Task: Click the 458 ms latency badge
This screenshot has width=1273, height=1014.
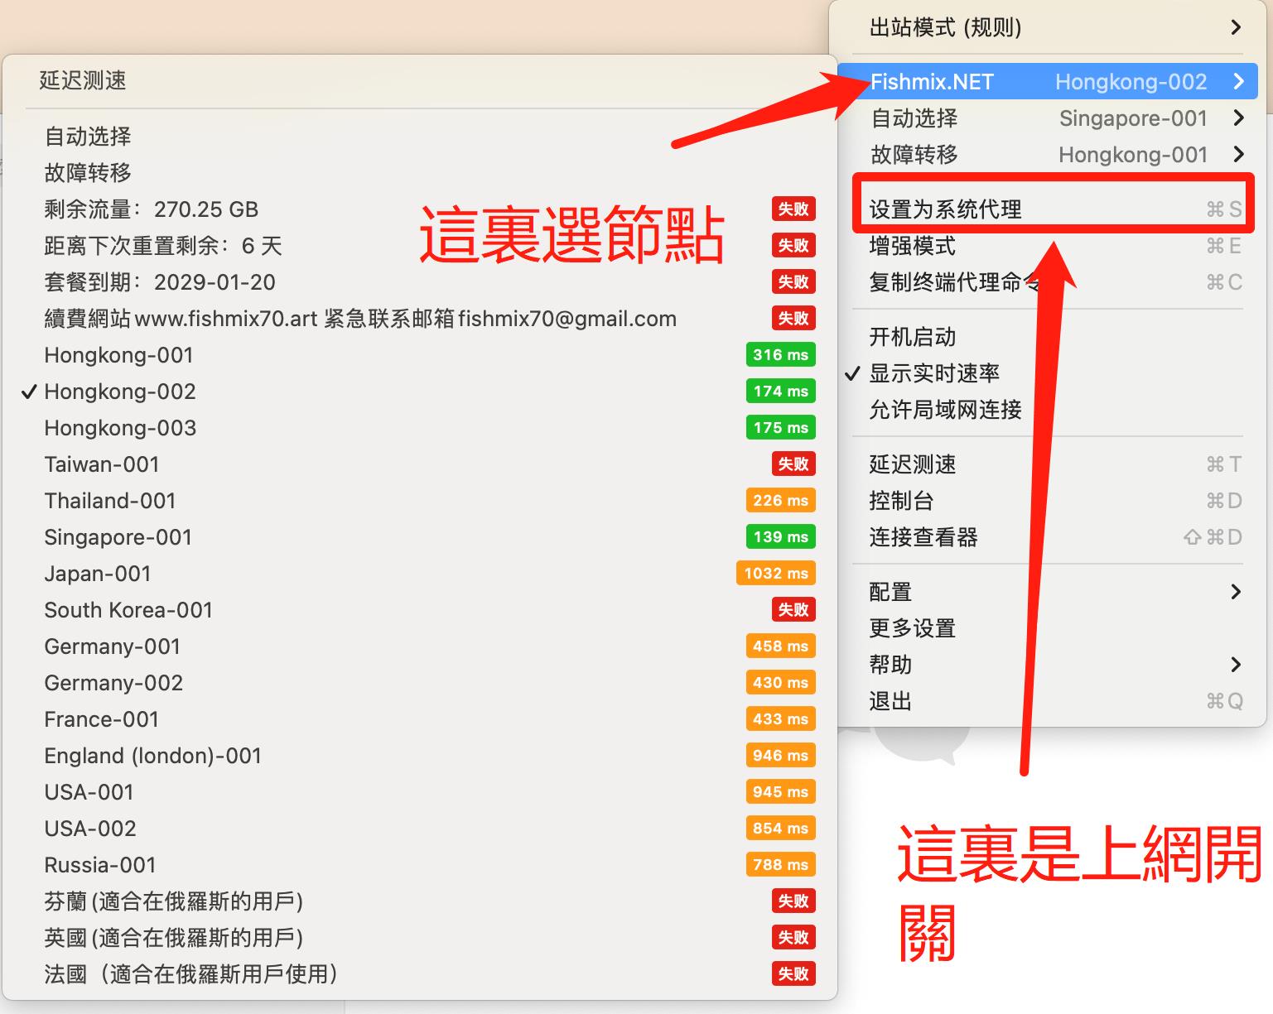Action: coord(780,646)
